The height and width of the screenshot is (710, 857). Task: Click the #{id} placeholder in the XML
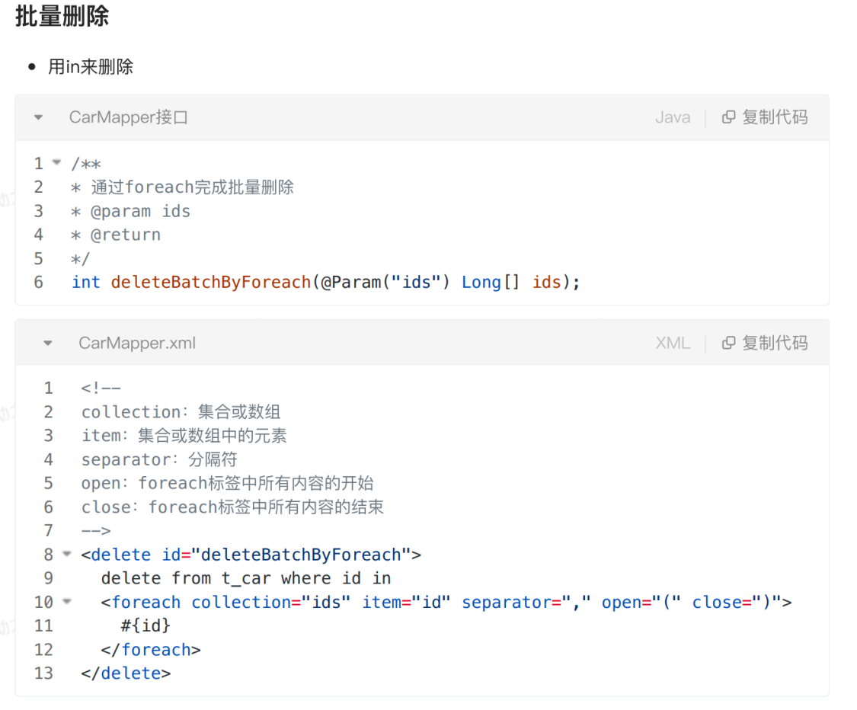[145, 625]
